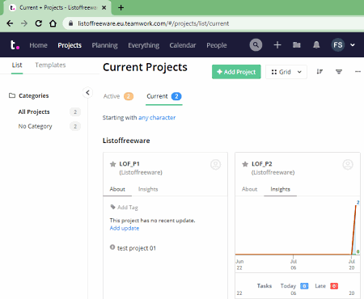The width and height of the screenshot is (364, 299).
Task: Click the 'test project 01' description text
Action: [x=137, y=248]
